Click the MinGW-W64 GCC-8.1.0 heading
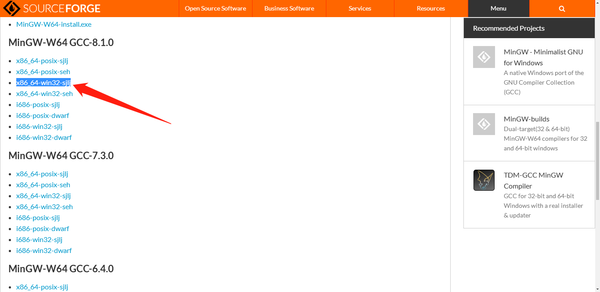The height and width of the screenshot is (292, 600). [x=61, y=43]
